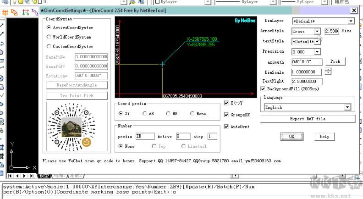Choose the AB coord prefix option
Viewport: 363px width, 199px height.
click(145, 114)
